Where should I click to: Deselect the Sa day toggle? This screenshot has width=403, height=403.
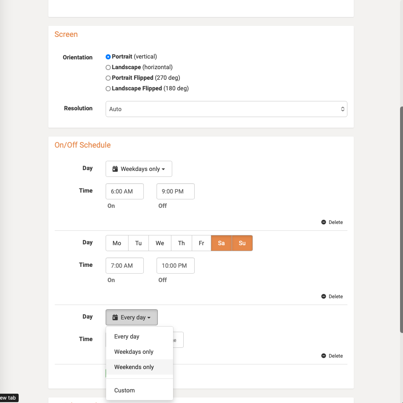pyautogui.click(x=221, y=243)
